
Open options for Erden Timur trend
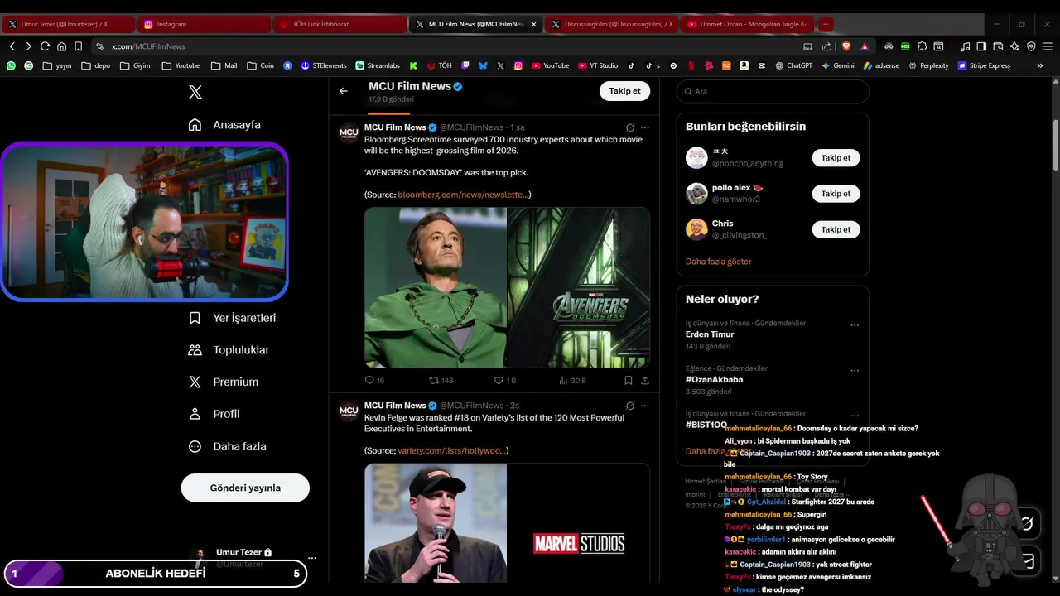click(855, 325)
